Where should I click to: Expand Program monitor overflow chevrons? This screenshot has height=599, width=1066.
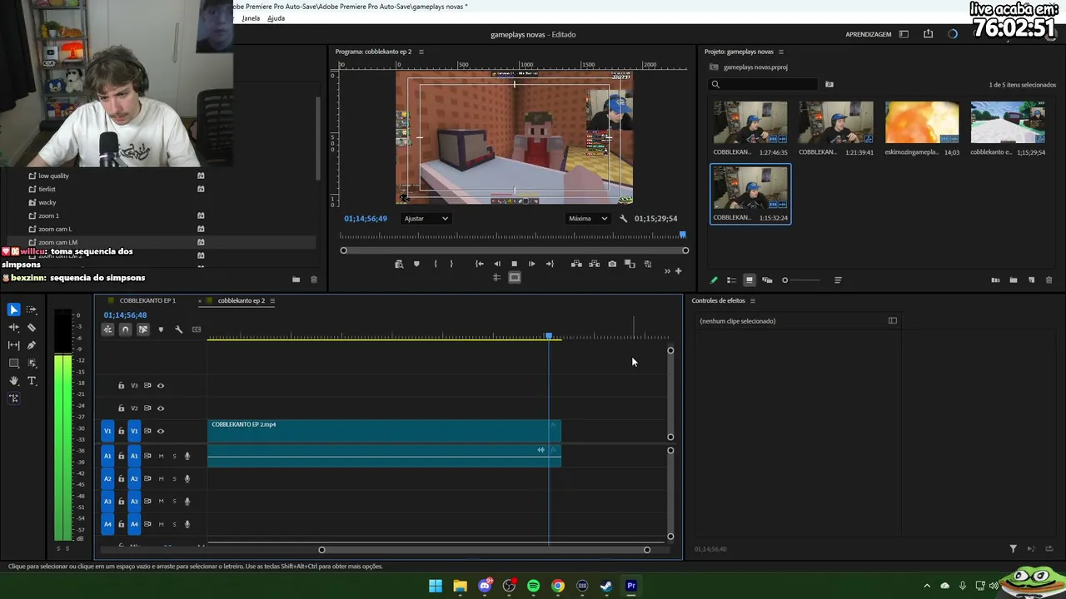pos(666,270)
